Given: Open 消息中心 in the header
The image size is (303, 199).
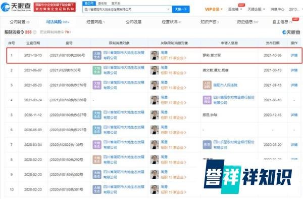Looking at the screenshot, I should click(277, 9).
